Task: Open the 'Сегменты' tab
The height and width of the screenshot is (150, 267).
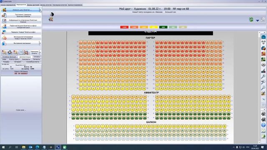Action: click(x=36, y=59)
